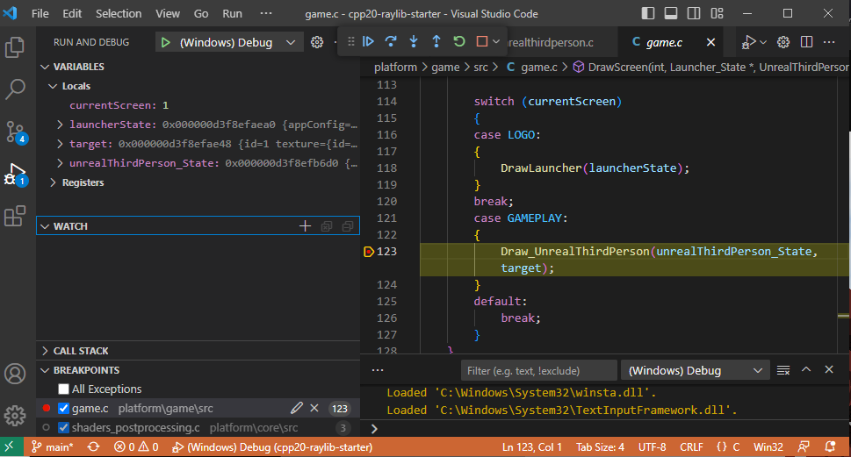This screenshot has width=851, height=457.
Task: Toggle primary side bar layout icon
Action: pyautogui.click(x=648, y=13)
